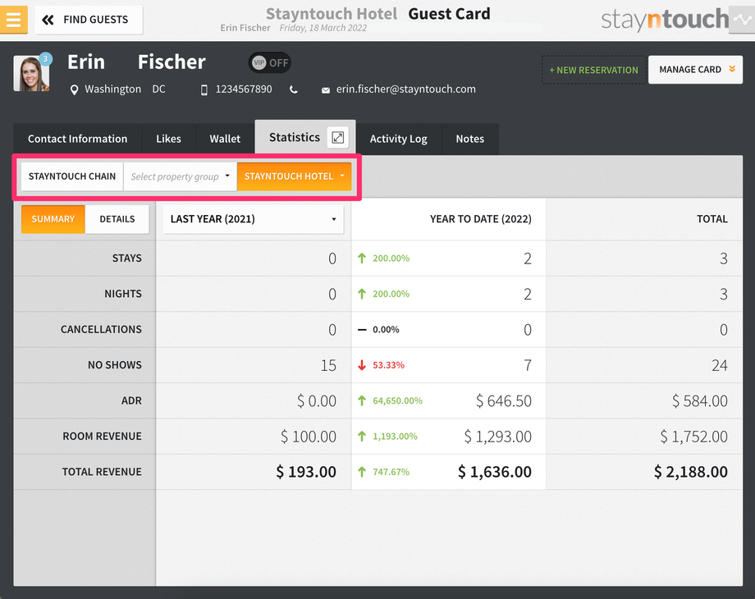Click the first name field Erin

(x=86, y=62)
